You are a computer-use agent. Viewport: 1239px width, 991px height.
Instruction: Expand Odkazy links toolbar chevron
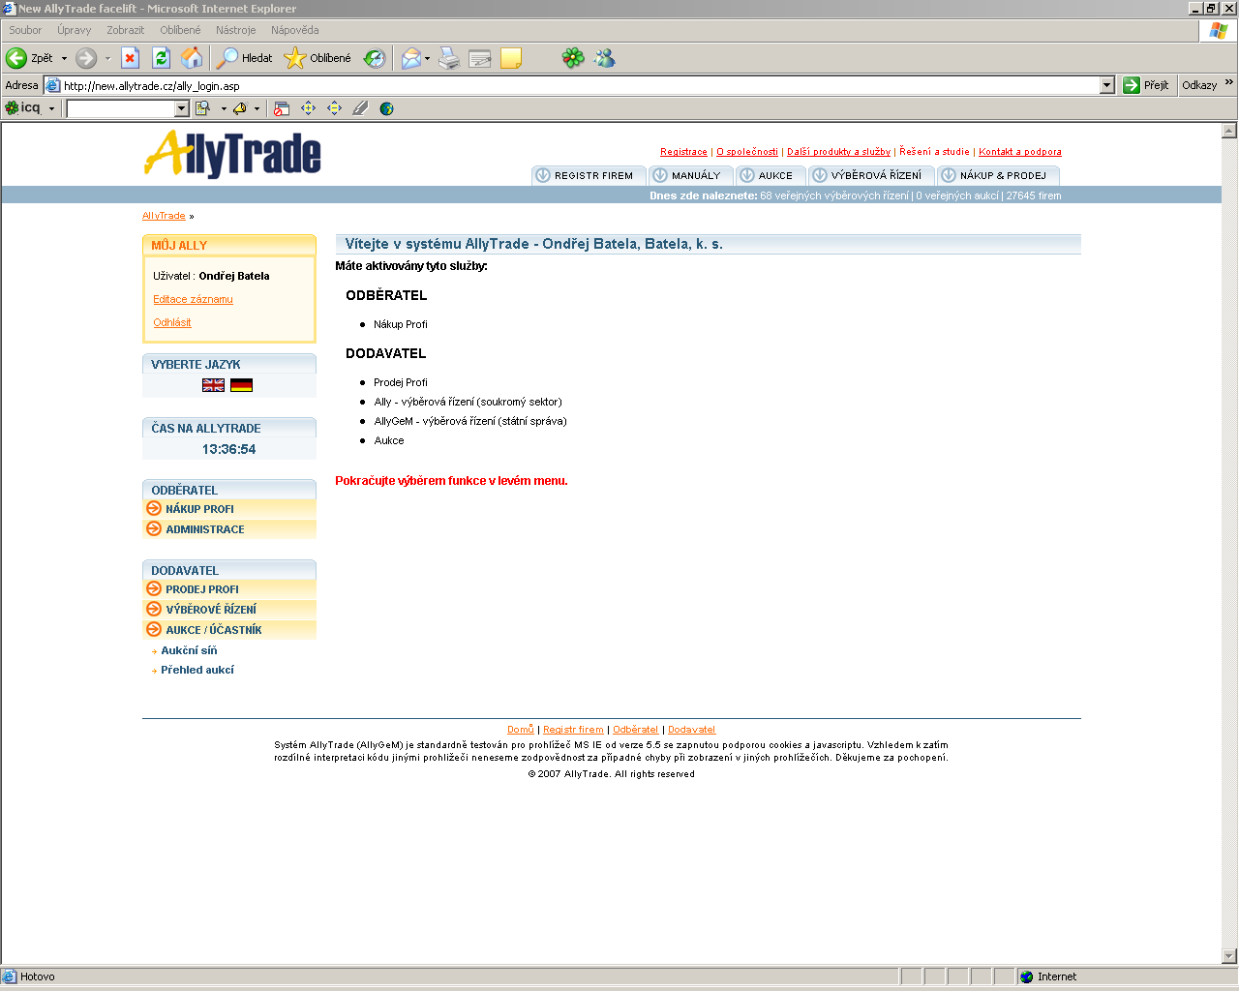pos(1229,83)
